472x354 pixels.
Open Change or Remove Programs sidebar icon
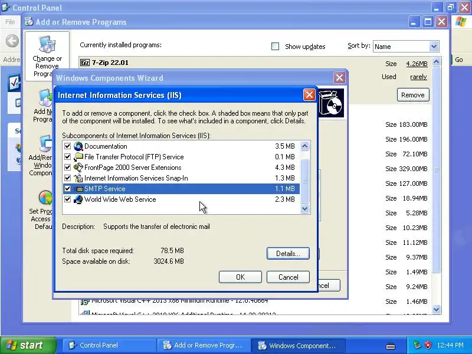click(x=47, y=44)
